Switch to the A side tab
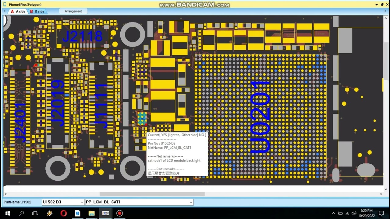 pyautogui.click(x=18, y=11)
